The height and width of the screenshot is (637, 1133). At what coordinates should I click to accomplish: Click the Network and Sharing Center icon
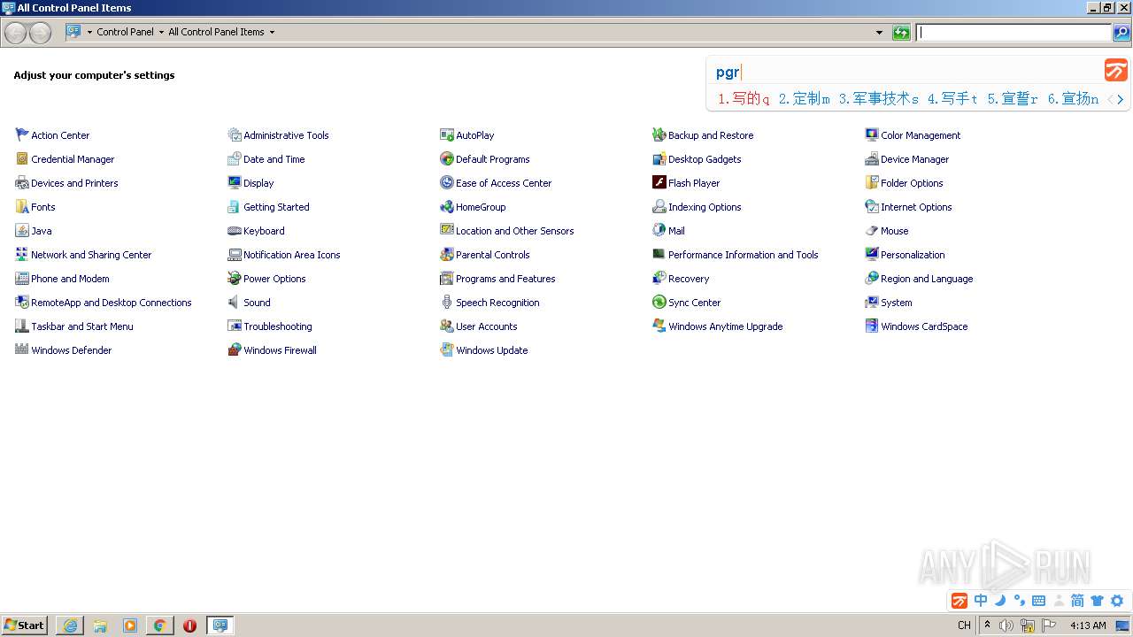coord(22,254)
